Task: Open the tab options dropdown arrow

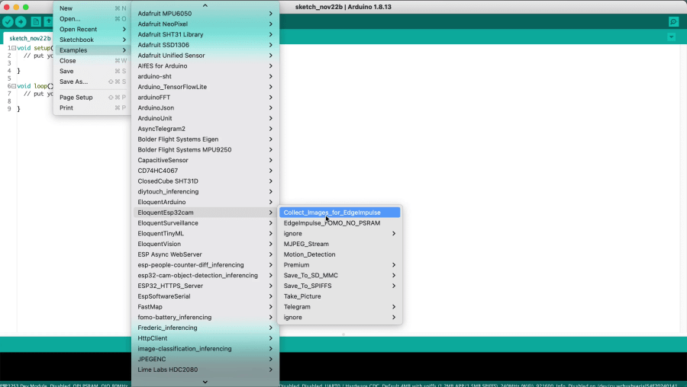Action: [671, 37]
